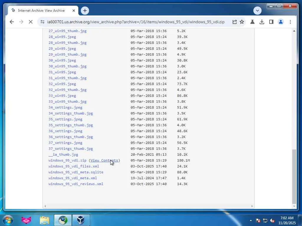Image resolution: width=302 pixels, height=226 pixels.
Task: Open 27_win95_thumb.jpg
Action: point(68,31)
